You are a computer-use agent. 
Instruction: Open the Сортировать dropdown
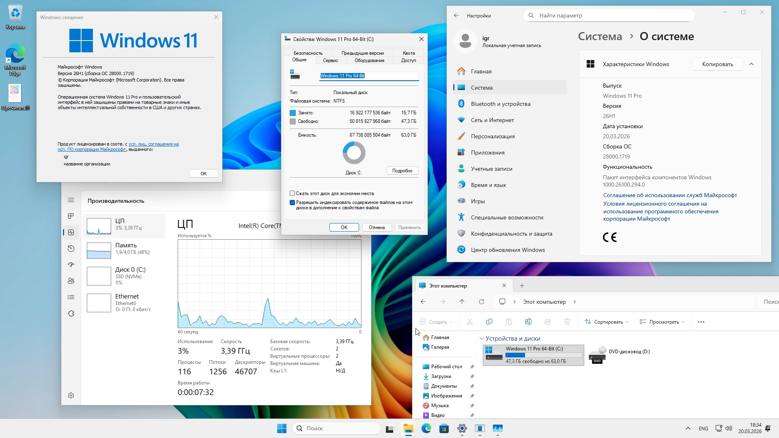point(607,322)
